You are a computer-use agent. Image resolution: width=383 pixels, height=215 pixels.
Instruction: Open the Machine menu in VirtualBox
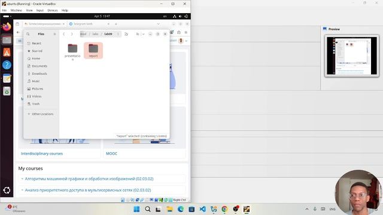pyautogui.click(x=16, y=10)
